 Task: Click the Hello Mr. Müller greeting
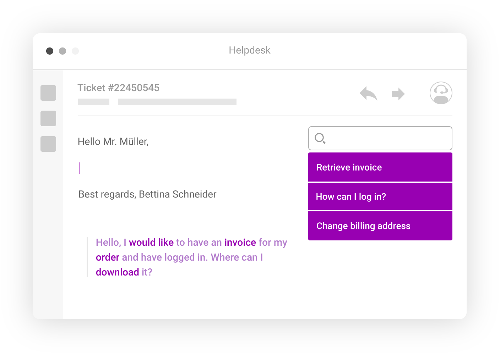click(113, 141)
